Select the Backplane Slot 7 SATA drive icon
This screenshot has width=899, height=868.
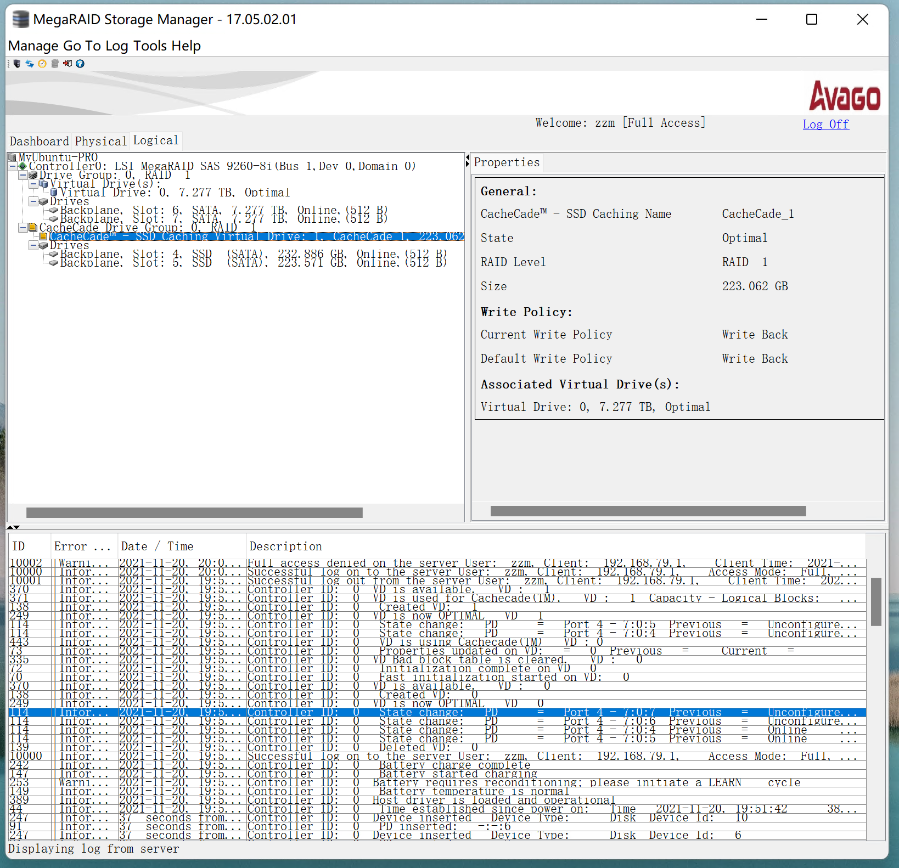pos(54,219)
